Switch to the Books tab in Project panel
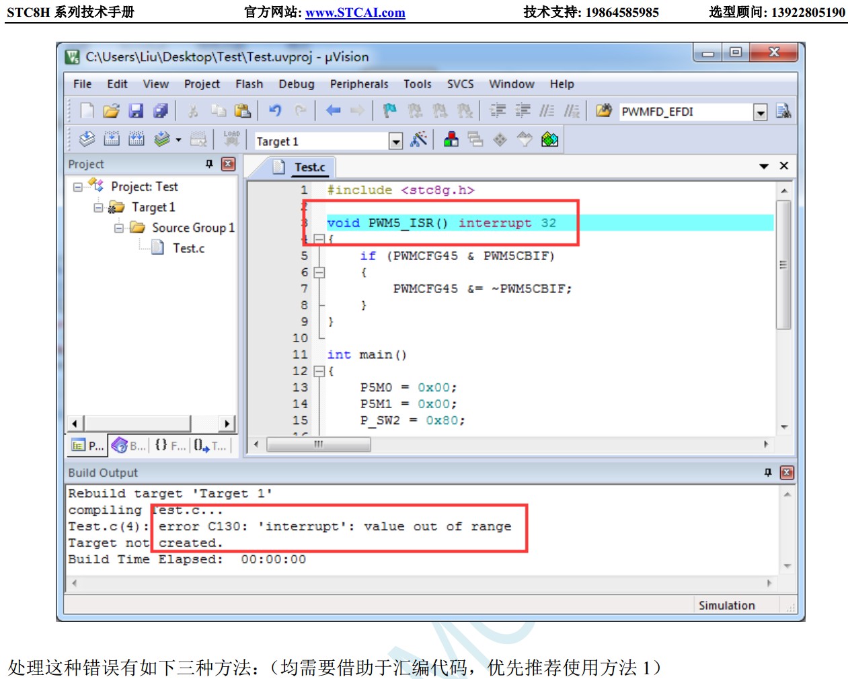848x679 pixels. tap(129, 445)
